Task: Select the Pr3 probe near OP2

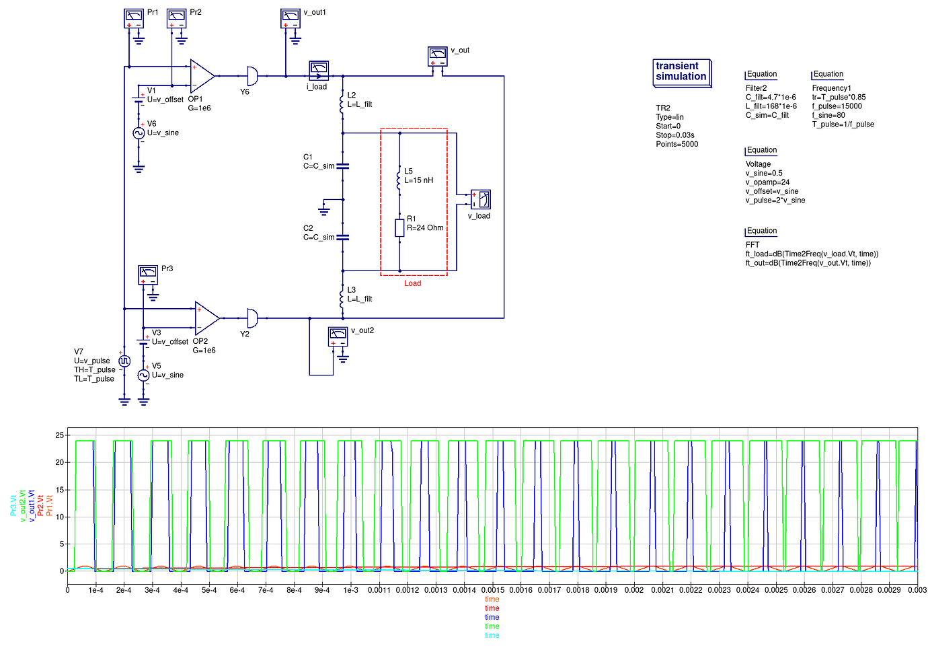Action: click(x=147, y=273)
